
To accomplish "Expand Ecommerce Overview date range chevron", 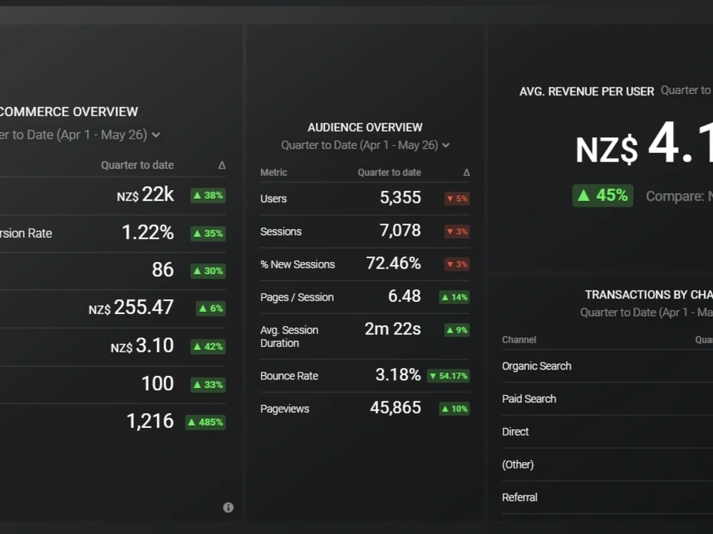I will coord(156,135).
